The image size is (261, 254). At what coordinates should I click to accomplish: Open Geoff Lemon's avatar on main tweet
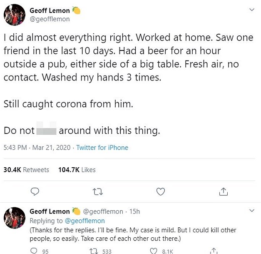click(15, 15)
